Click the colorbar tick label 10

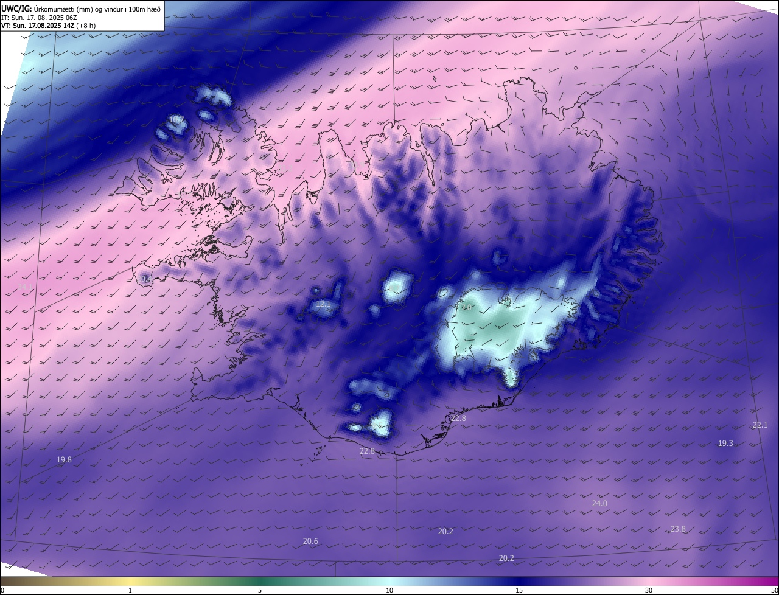[389, 591]
